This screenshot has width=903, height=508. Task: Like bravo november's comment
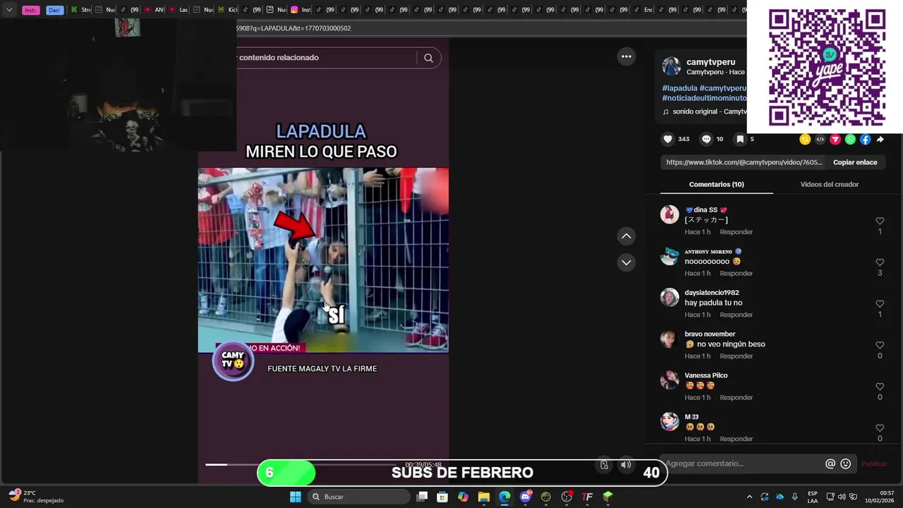(880, 345)
